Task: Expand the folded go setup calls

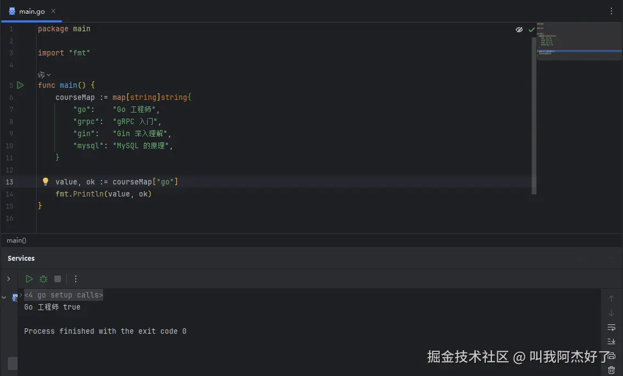Action: [x=63, y=295]
